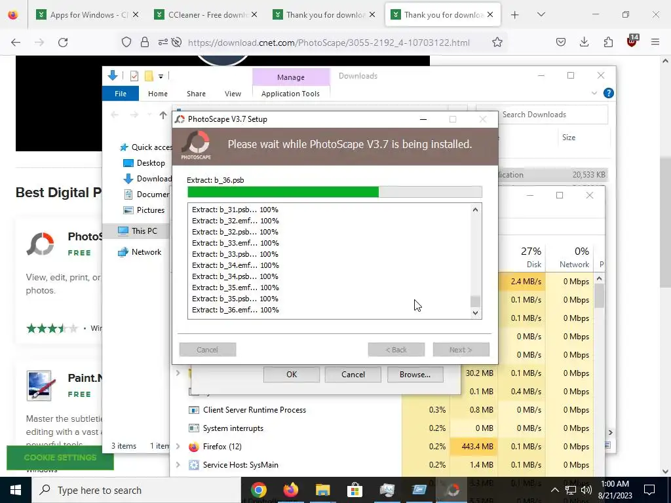Click taskbar Type here to search box
This screenshot has width=671, height=503.
point(136,490)
